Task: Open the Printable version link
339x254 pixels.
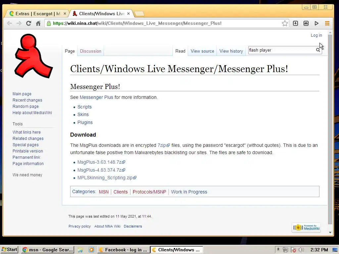Action: pyautogui.click(x=28, y=151)
